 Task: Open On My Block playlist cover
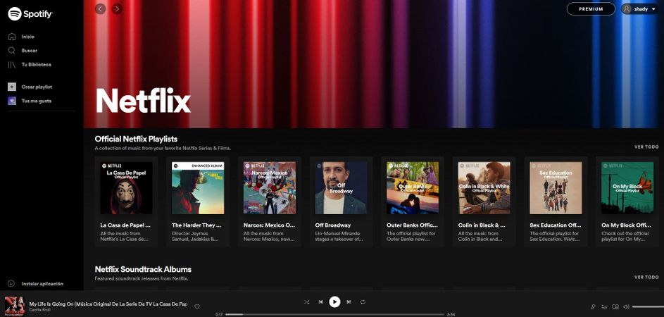pyautogui.click(x=627, y=188)
